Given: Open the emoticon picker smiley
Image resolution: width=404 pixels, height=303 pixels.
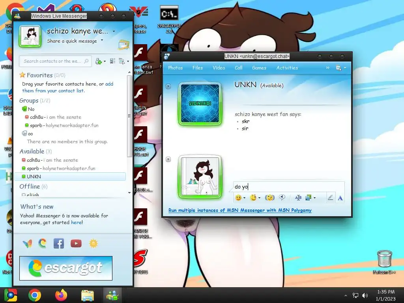Looking at the screenshot, I should coord(238,198).
